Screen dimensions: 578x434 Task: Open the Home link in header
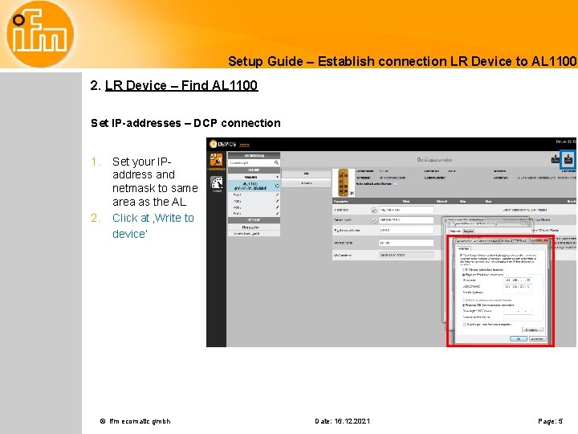pos(244,145)
